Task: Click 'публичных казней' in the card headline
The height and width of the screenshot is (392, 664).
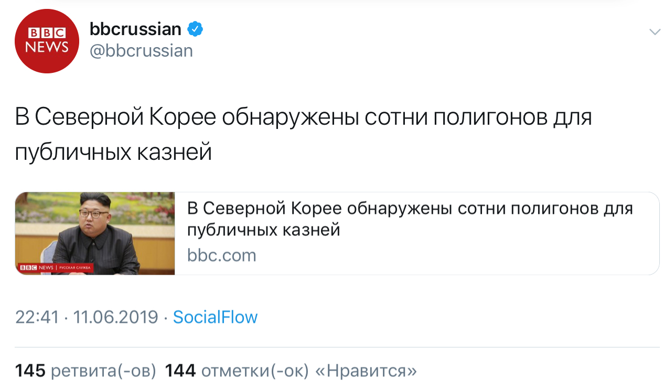Action: [264, 230]
